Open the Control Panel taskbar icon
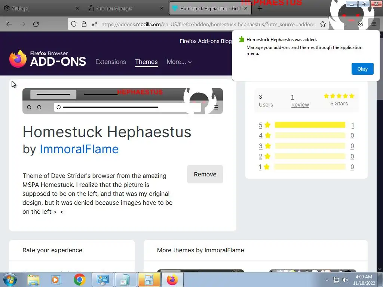The width and height of the screenshot is (383, 287). coord(102,280)
